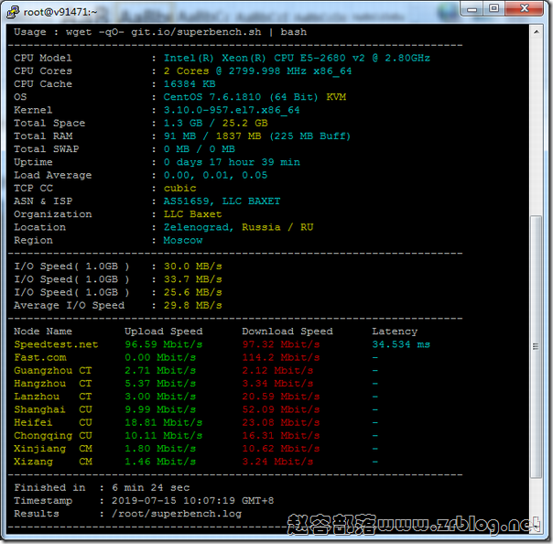Click the I/O speed '33.7 MB/s'
Viewport: 553px width, 544px height.
tap(193, 279)
